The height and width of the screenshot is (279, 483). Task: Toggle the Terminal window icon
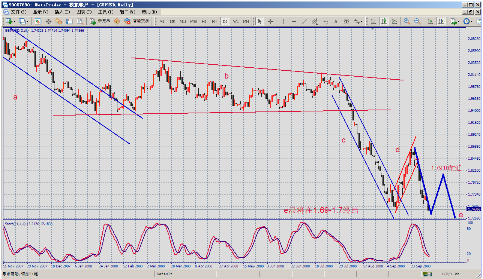tap(69, 21)
